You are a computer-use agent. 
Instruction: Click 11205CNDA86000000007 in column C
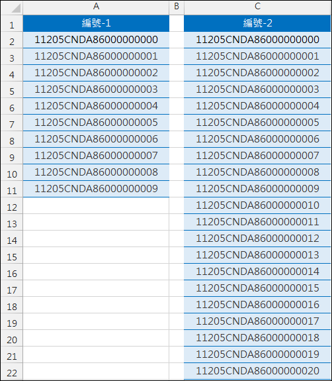(257, 156)
